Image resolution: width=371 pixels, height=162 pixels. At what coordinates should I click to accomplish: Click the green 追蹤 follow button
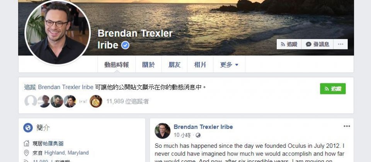[x=333, y=89]
